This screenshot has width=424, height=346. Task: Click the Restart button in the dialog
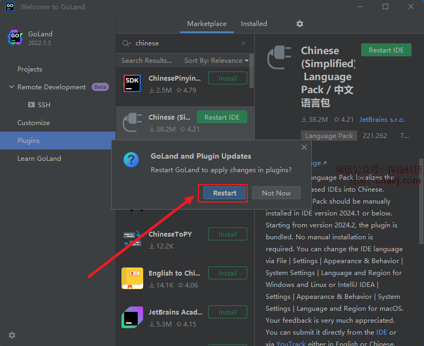click(x=224, y=193)
